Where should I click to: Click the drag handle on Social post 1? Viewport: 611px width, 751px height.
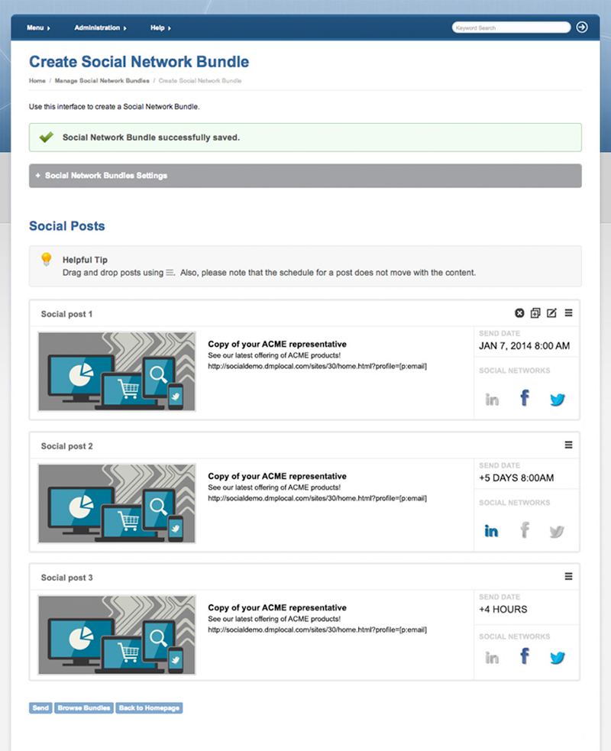coord(568,313)
